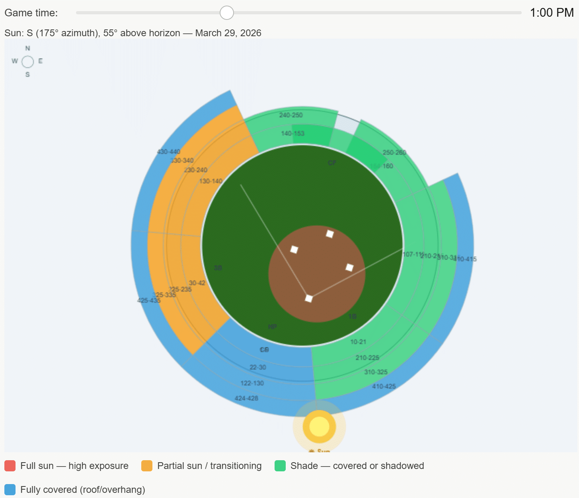579x498 pixels.
Task: Select seating section 22-30
Action: (257, 367)
